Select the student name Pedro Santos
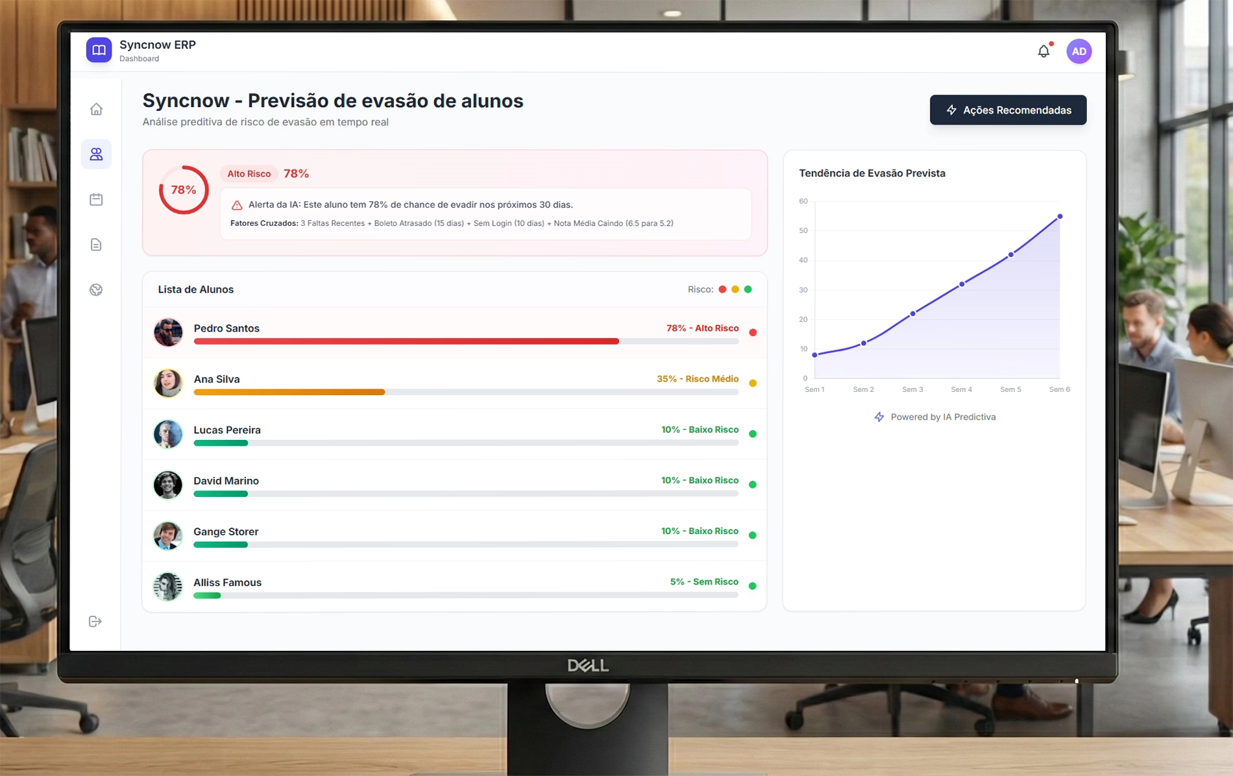Viewport: 1233px width, 776px height. click(226, 328)
